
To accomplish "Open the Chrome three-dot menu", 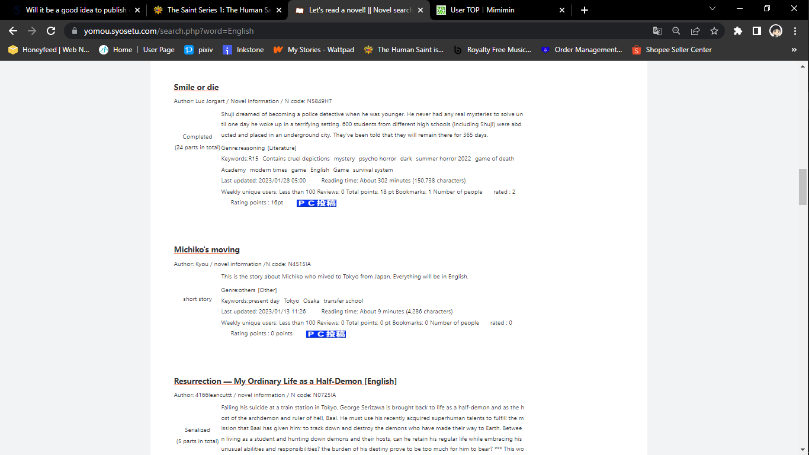I will [795, 31].
